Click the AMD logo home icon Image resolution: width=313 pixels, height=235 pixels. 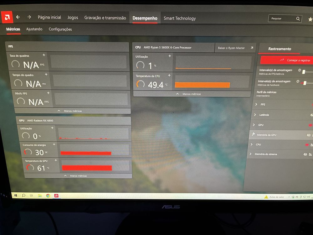[7, 17]
